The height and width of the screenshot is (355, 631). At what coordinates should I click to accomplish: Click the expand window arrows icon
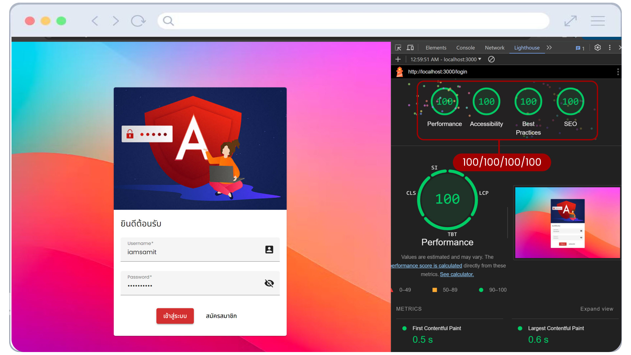point(571,21)
